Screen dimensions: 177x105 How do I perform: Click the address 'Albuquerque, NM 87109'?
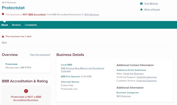[x=18, y=67]
